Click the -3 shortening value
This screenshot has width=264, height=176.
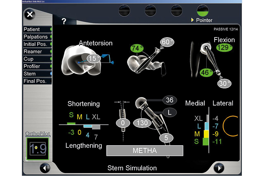coord(71,132)
